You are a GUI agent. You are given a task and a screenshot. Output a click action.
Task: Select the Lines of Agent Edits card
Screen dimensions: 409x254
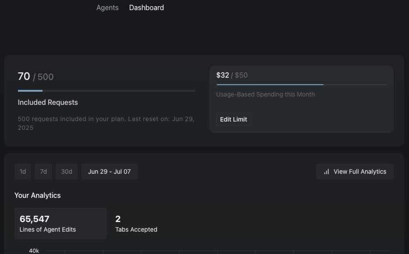tap(61, 223)
